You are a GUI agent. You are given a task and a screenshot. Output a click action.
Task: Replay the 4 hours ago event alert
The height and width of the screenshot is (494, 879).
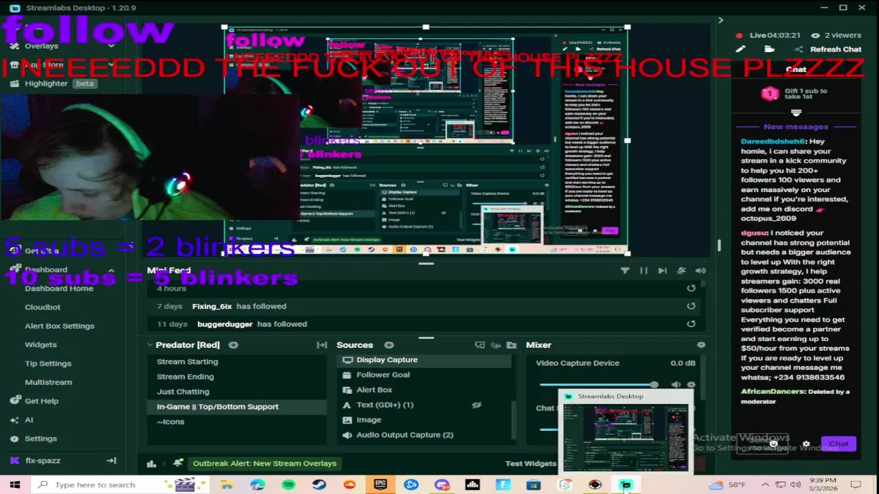pyautogui.click(x=691, y=288)
